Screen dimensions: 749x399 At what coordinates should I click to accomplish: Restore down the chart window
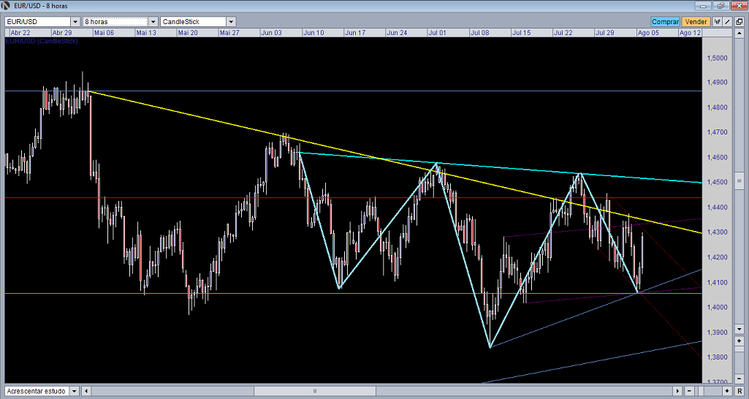[x=721, y=6]
